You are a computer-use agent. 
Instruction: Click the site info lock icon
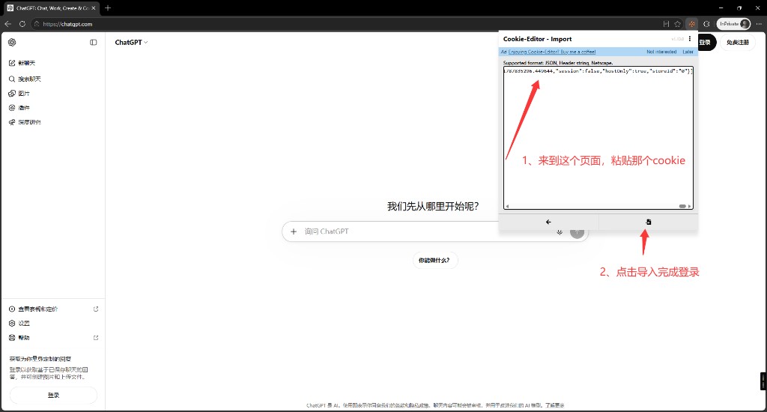coord(37,23)
